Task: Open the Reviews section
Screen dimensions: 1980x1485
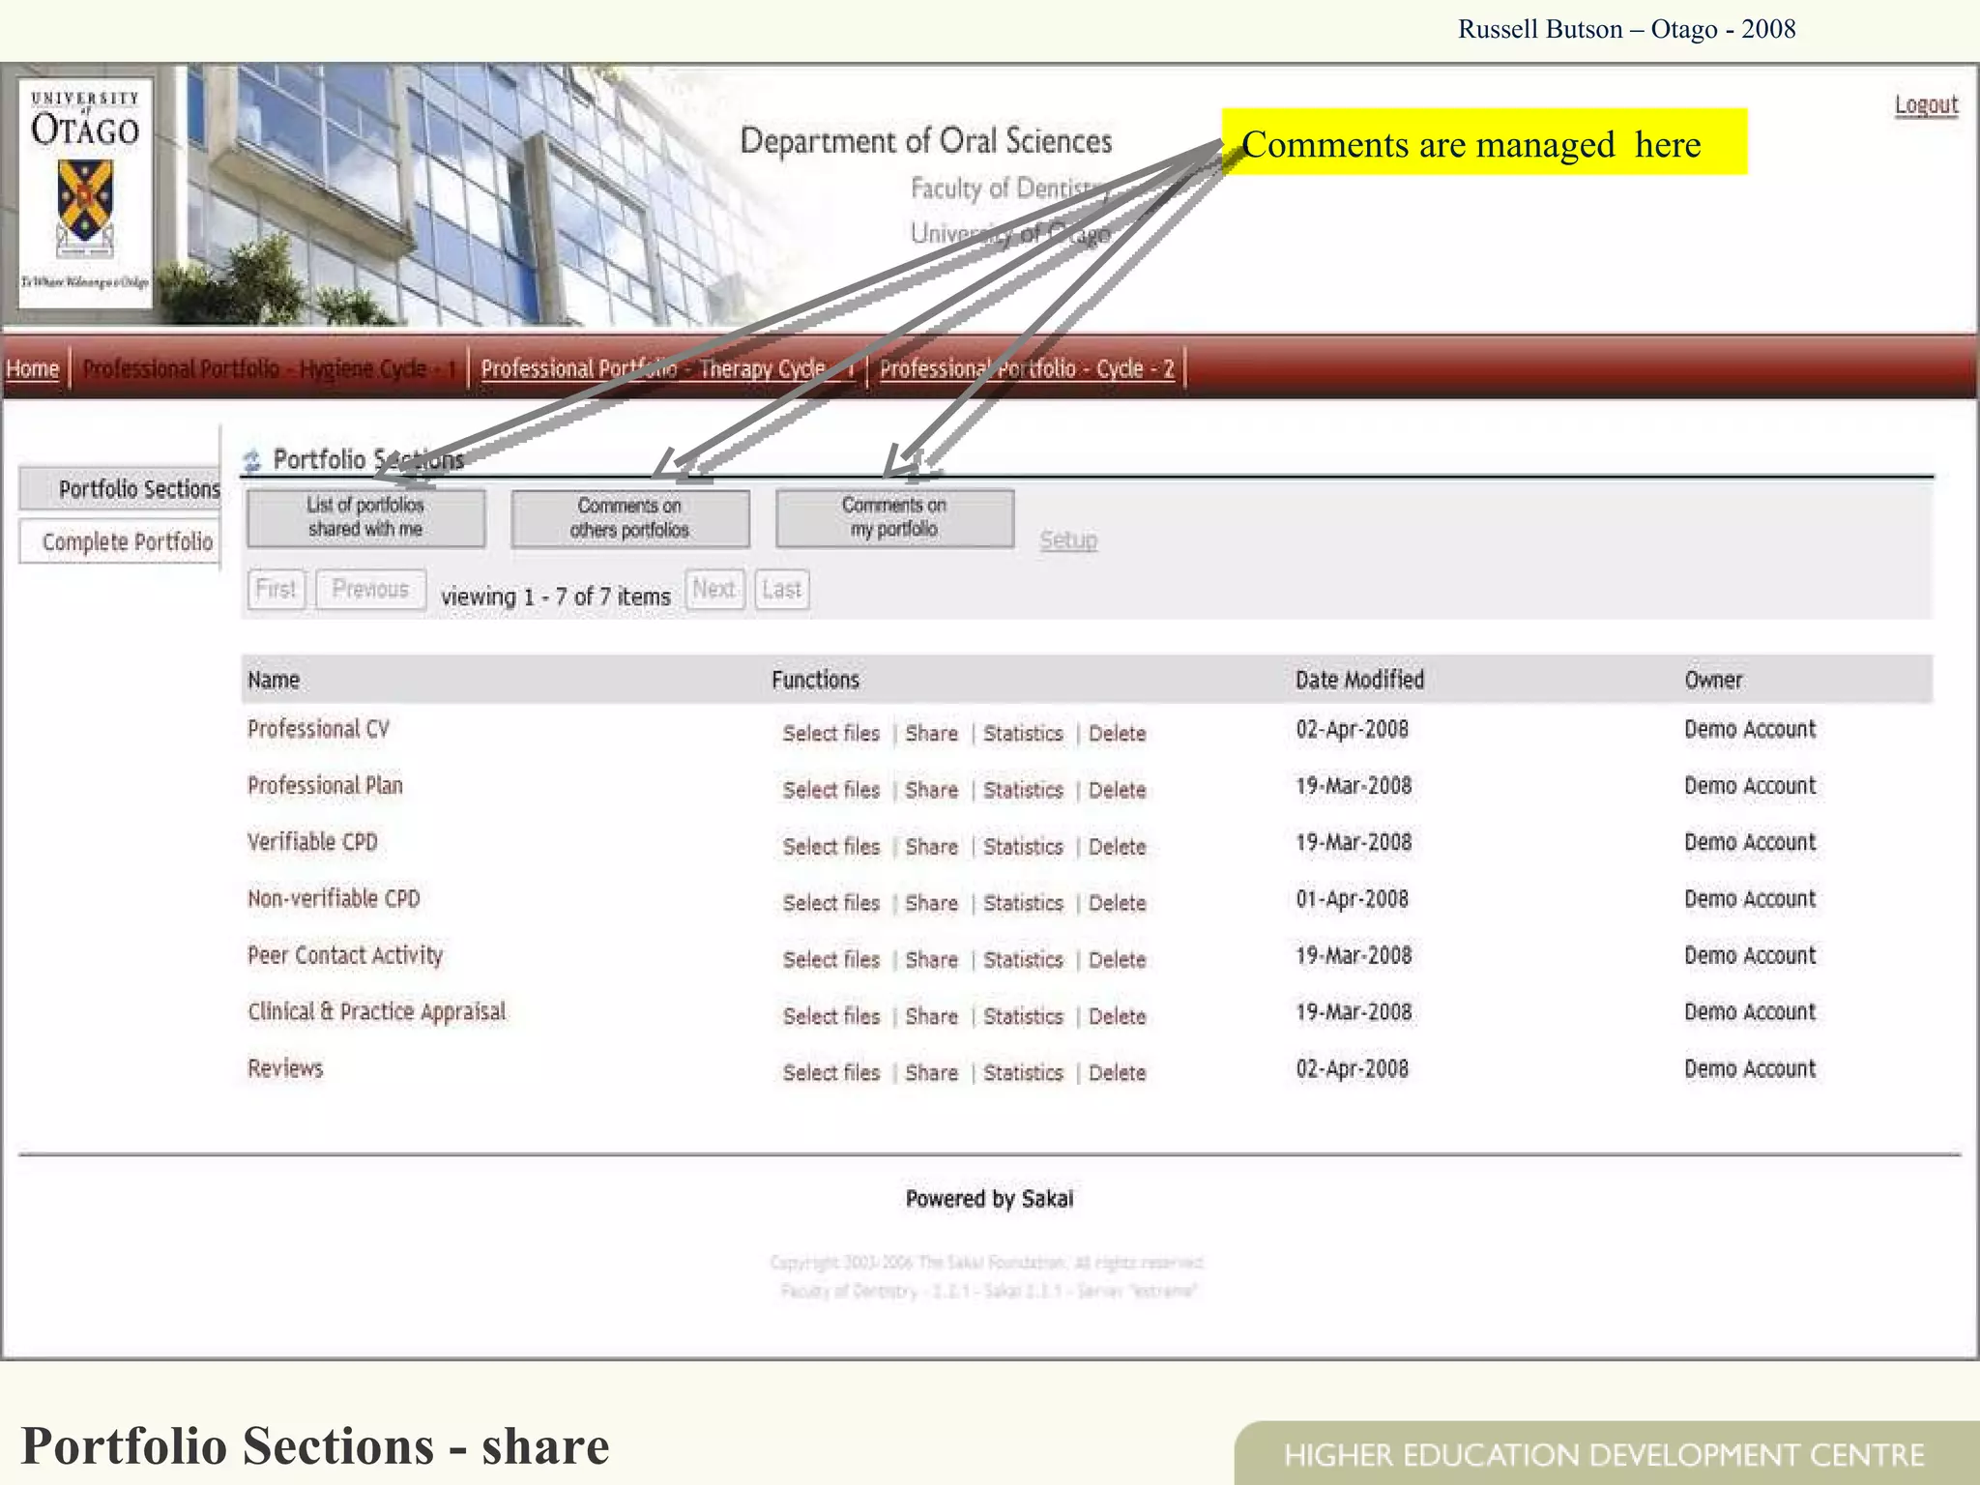Action: [x=285, y=1068]
